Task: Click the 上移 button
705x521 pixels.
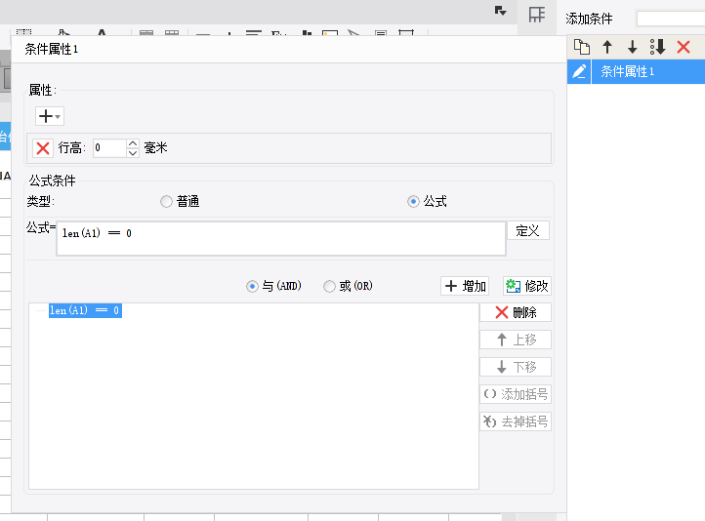Action: click(x=516, y=340)
